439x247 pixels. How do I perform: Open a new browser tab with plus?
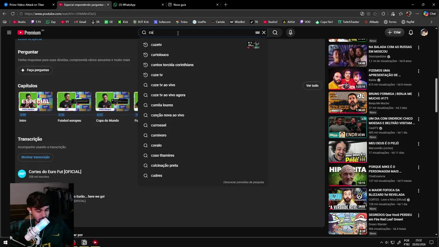tap(225, 5)
